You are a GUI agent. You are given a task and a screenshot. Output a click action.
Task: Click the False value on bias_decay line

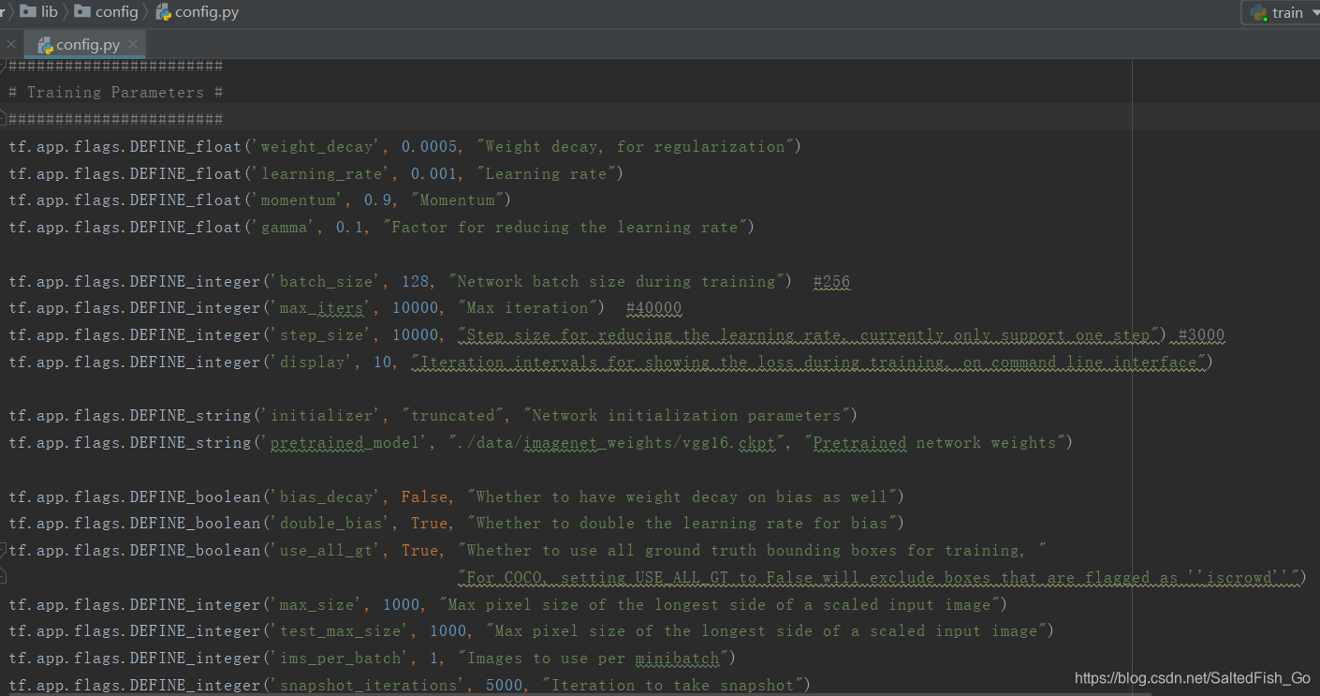425,497
